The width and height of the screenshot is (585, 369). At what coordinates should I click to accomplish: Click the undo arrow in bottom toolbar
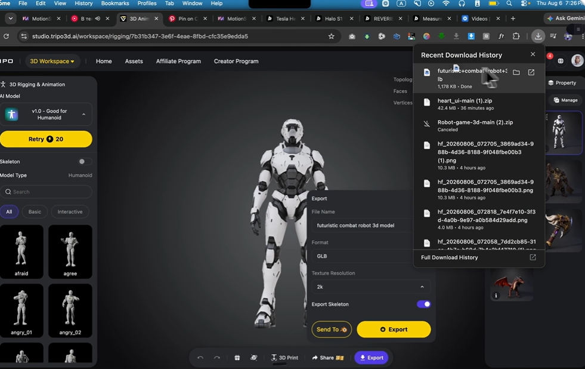point(200,358)
